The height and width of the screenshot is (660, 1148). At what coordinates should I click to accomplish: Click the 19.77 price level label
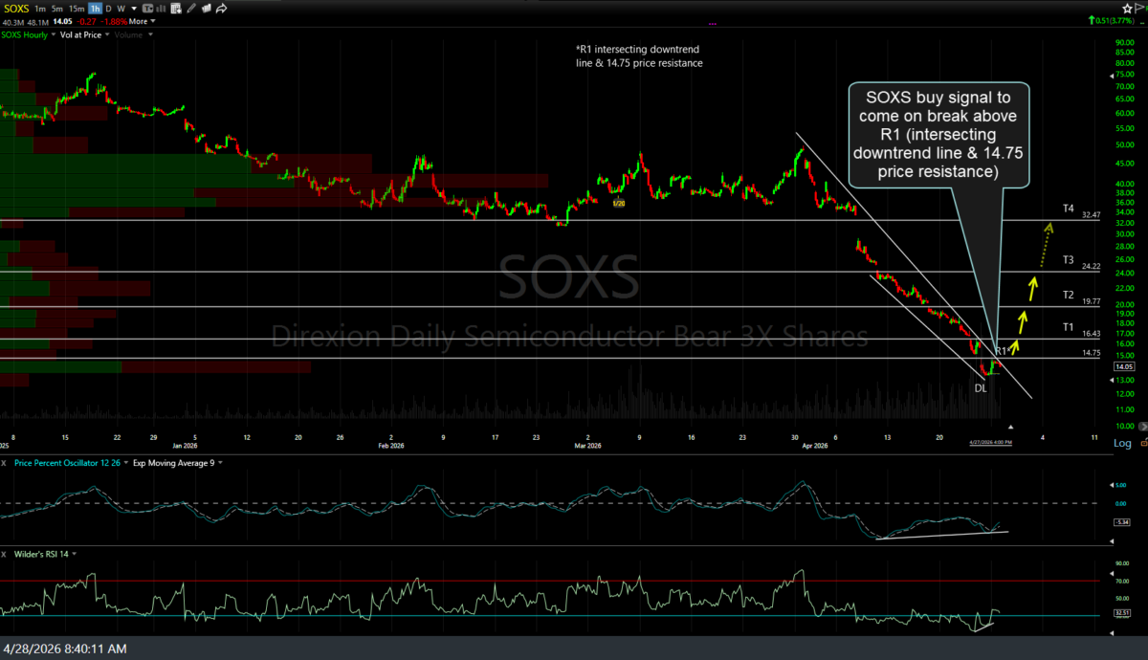pos(1091,301)
